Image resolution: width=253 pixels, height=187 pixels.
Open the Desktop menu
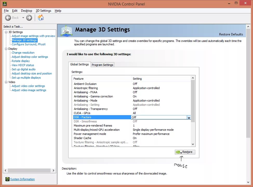pos(26,11)
